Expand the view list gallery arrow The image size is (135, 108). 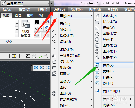click(x=17, y=36)
